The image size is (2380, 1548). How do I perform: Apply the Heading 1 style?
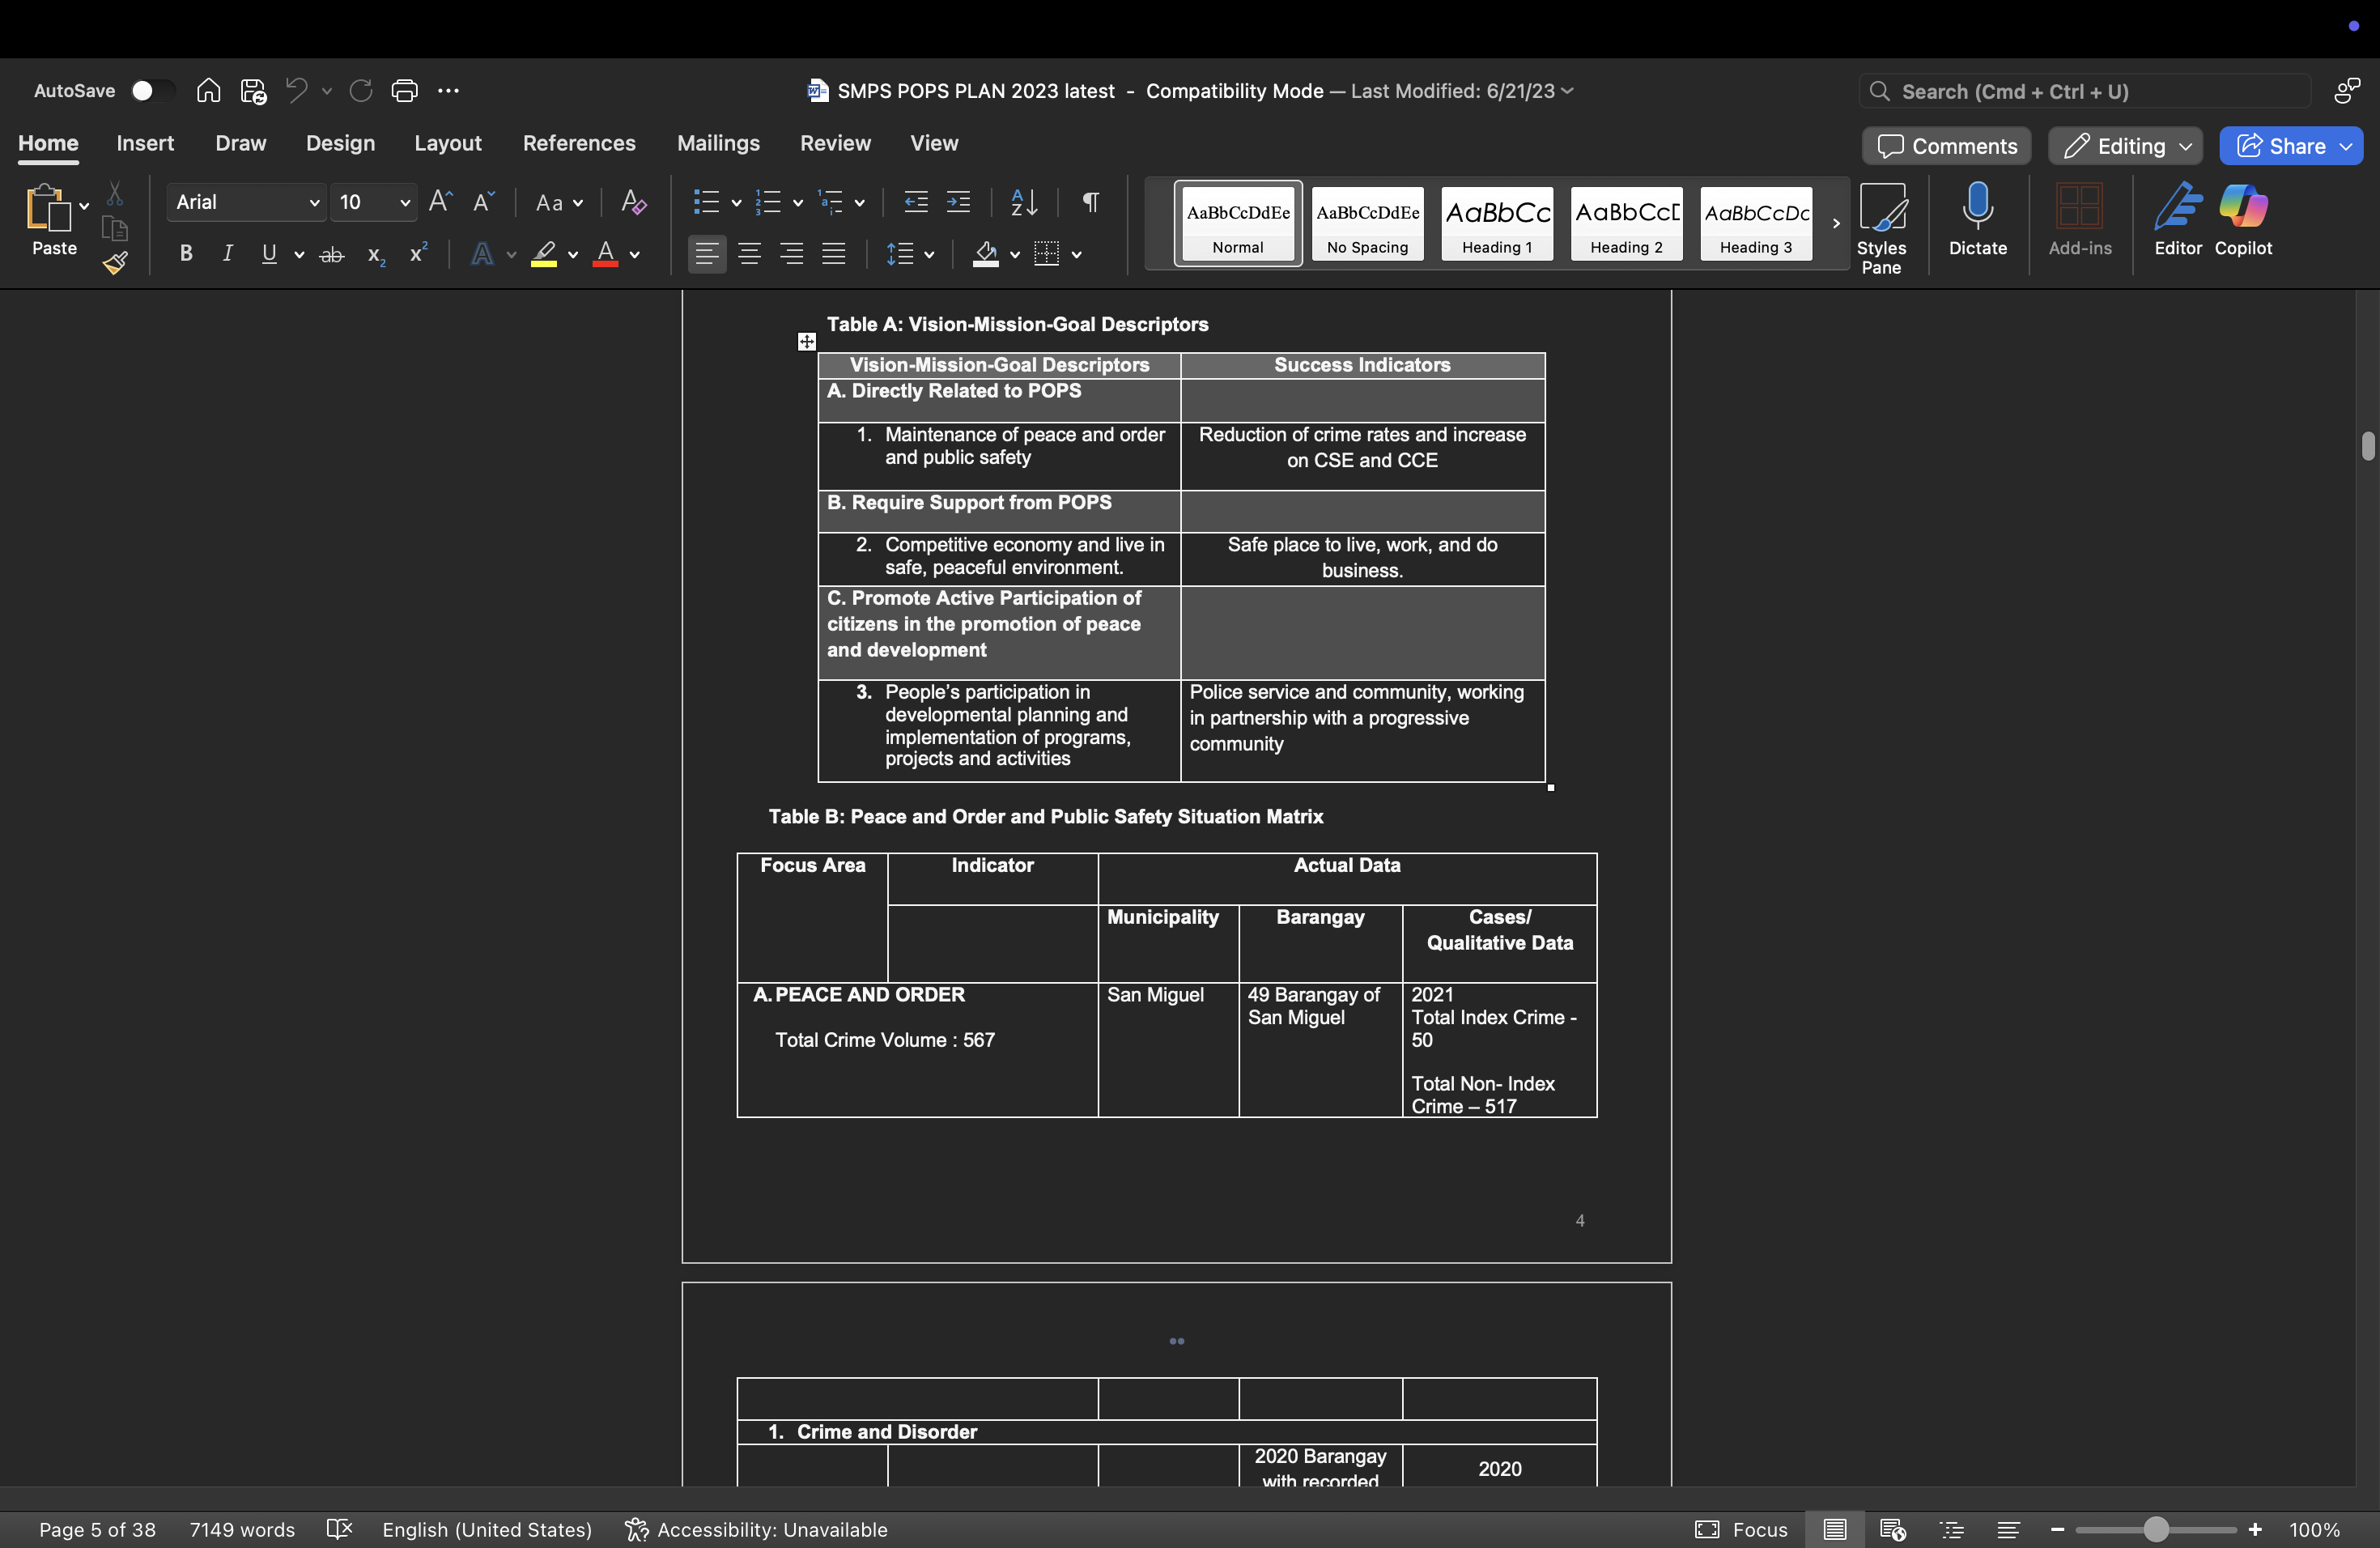(x=1497, y=223)
